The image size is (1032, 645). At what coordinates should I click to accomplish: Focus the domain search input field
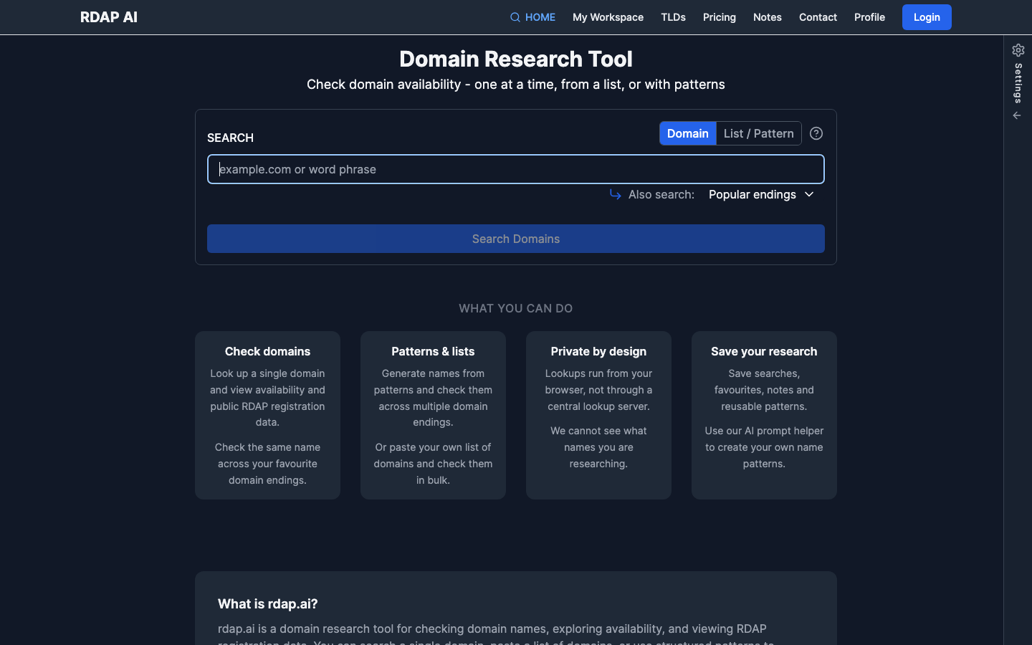click(516, 169)
